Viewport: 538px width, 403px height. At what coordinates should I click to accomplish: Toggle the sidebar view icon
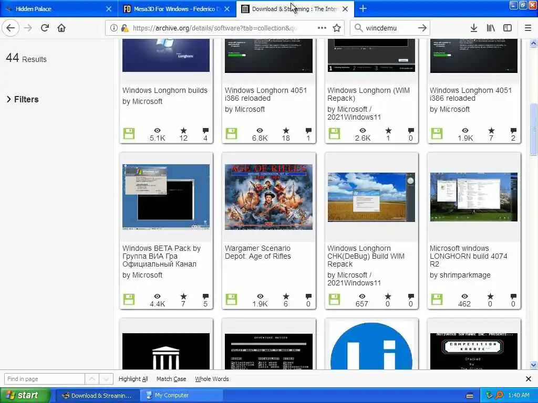coord(508,28)
